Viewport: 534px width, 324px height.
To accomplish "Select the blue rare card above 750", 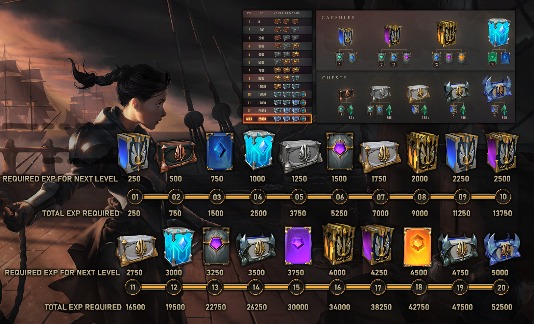I will pyautogui.click(x=219, y=151).
